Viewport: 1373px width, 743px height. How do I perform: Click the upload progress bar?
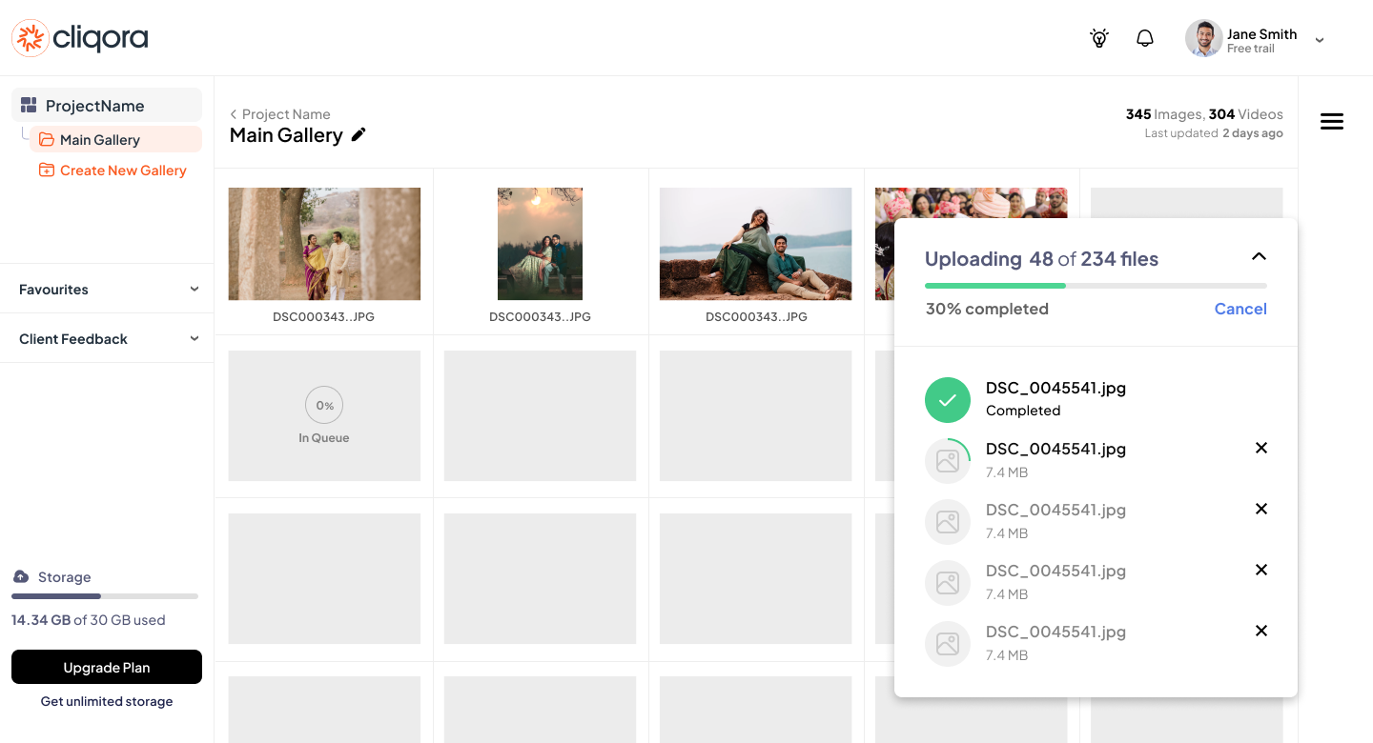click(x=1096, y=286)
